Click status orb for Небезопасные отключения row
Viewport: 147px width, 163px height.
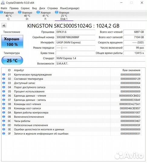click(4, 125)
